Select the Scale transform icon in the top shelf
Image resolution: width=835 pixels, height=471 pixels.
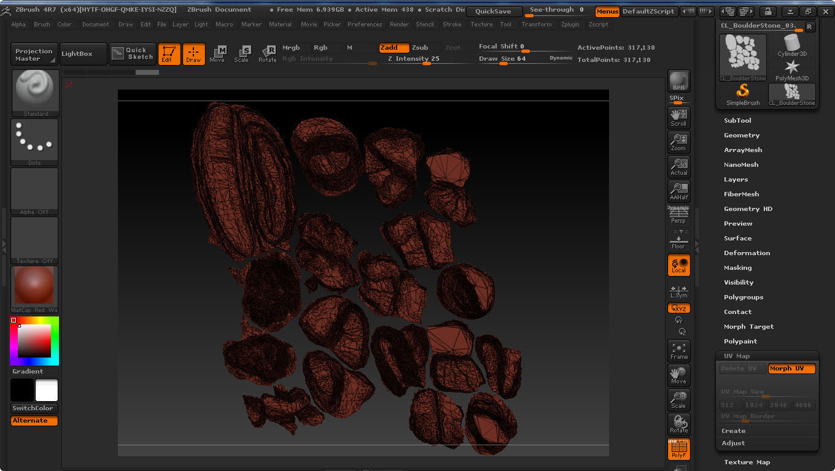[242, 54]
